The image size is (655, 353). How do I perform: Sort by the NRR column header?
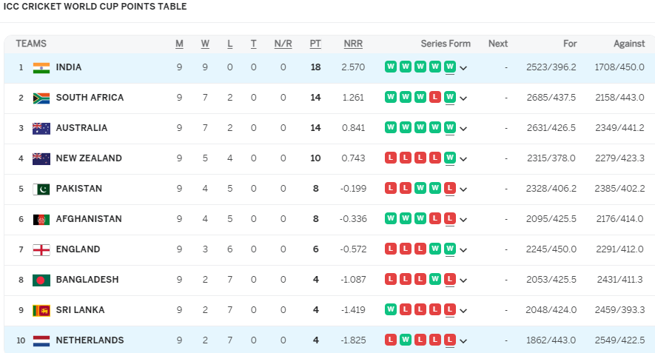click(353, 44)
